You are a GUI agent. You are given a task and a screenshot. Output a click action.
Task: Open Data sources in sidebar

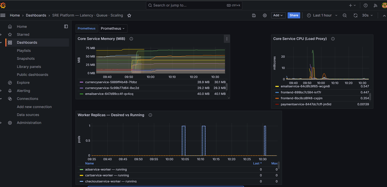(x=28, y=115)
